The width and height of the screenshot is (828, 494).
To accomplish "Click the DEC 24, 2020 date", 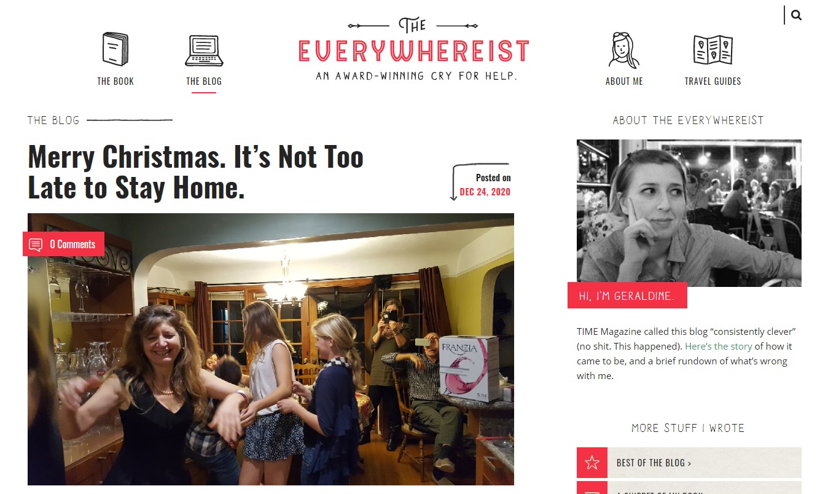I will (x=485, y=192).
